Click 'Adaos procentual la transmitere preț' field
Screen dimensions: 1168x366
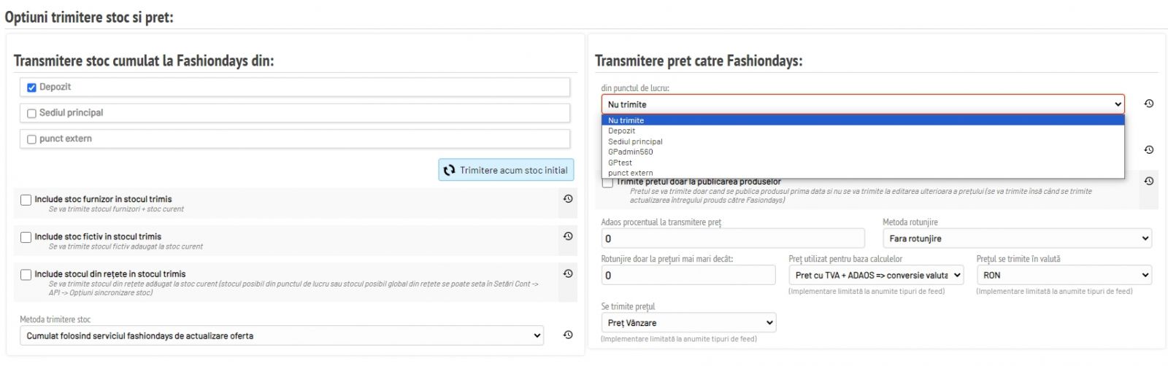click(732, 238)
